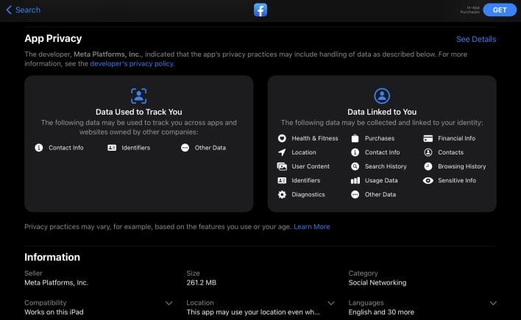
Task: Click the Contacts label
Action: tap(450, 152)
